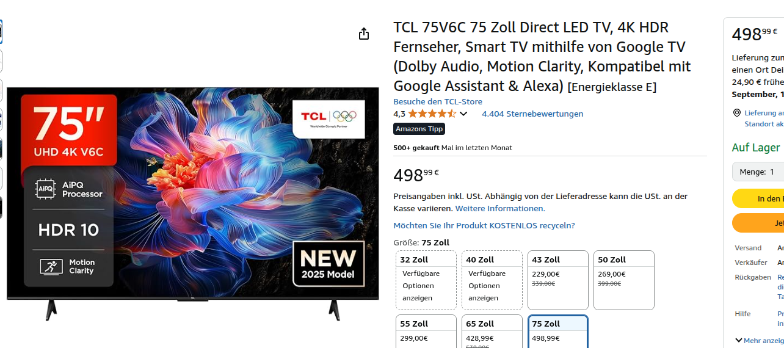Click the location pin icon near Lieferung
Viewport: 784px width, 348px height.
click(737, 113)
